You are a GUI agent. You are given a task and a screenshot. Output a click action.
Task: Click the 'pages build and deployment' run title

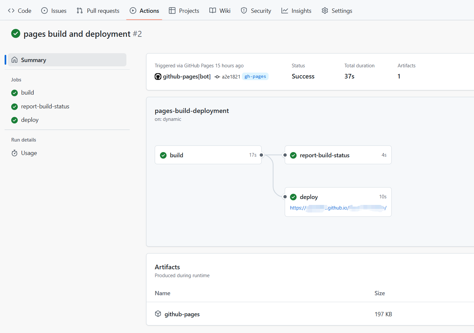[77, 34]
